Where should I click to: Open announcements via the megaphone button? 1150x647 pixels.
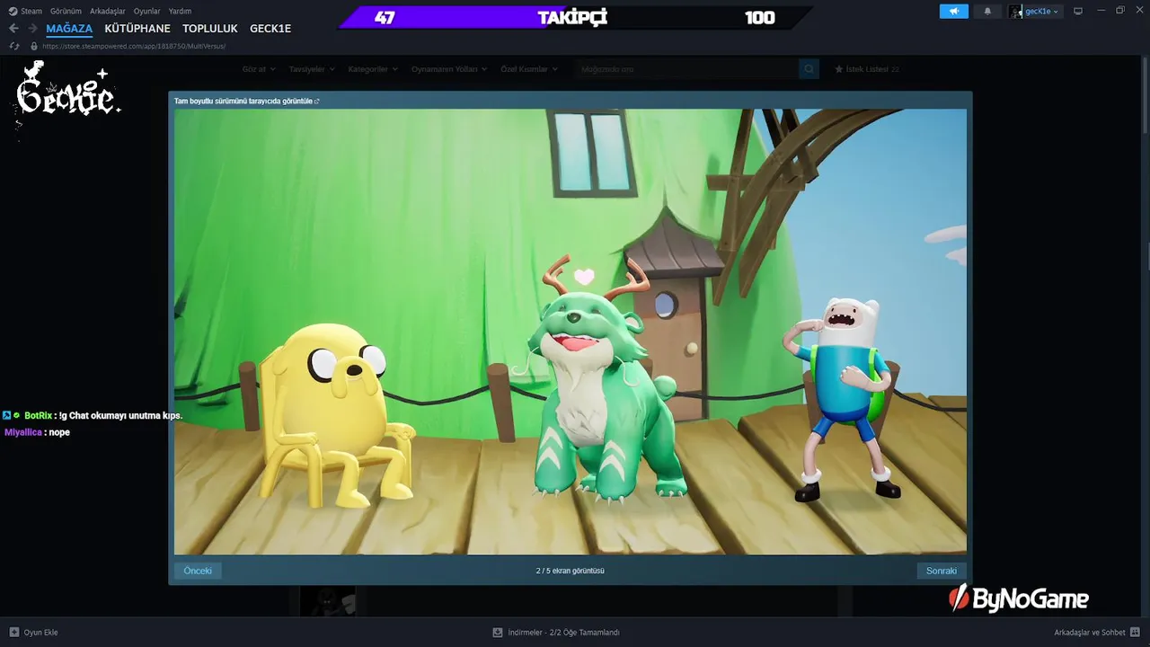coord(954,12)
